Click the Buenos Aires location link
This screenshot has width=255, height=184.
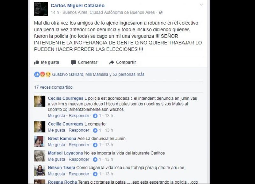[x=109, y=12]
